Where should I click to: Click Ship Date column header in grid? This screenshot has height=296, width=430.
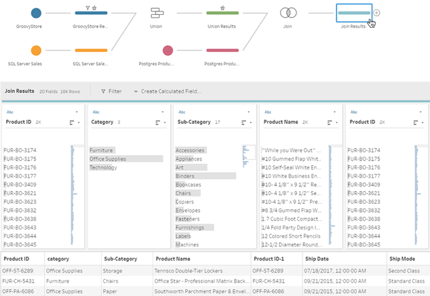click(x=317, y=259)
